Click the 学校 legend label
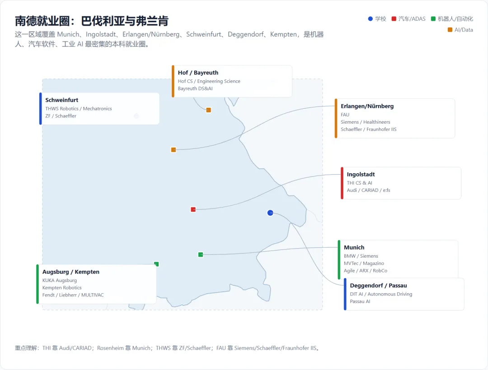 [x=380, y=18]
